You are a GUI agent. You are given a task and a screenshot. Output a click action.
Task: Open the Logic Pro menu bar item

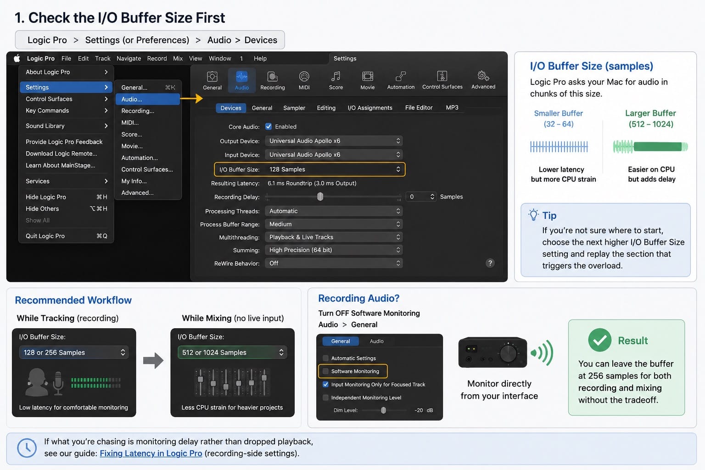pyautogui.click(x=40, y=58)
